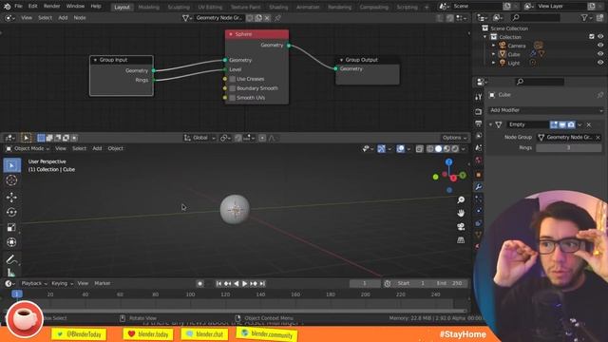
Task: Hide the Camera in the outliner
Action: tap(600, 46)
